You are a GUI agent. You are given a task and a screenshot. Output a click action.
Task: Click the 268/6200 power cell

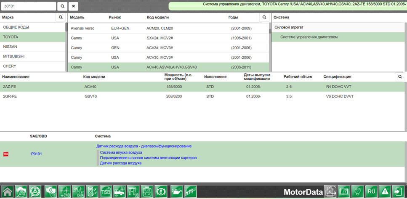pos(174,97)
